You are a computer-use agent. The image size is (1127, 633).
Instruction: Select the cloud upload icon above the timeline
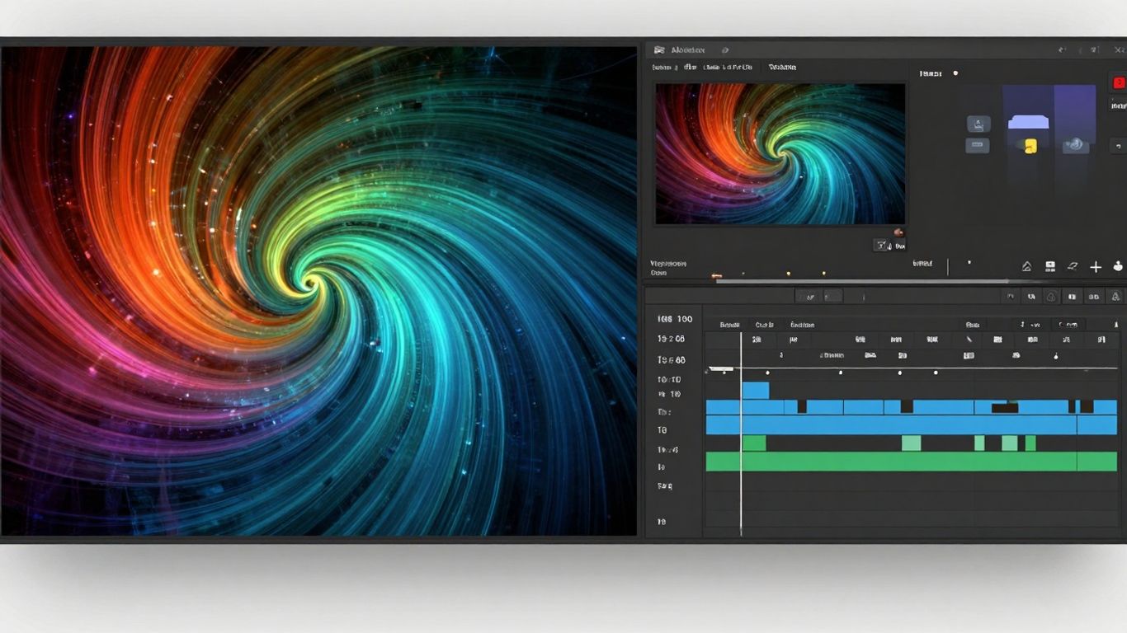coord(1053,297)
